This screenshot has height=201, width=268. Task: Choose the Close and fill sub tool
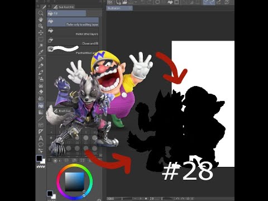tap(73, 41)
